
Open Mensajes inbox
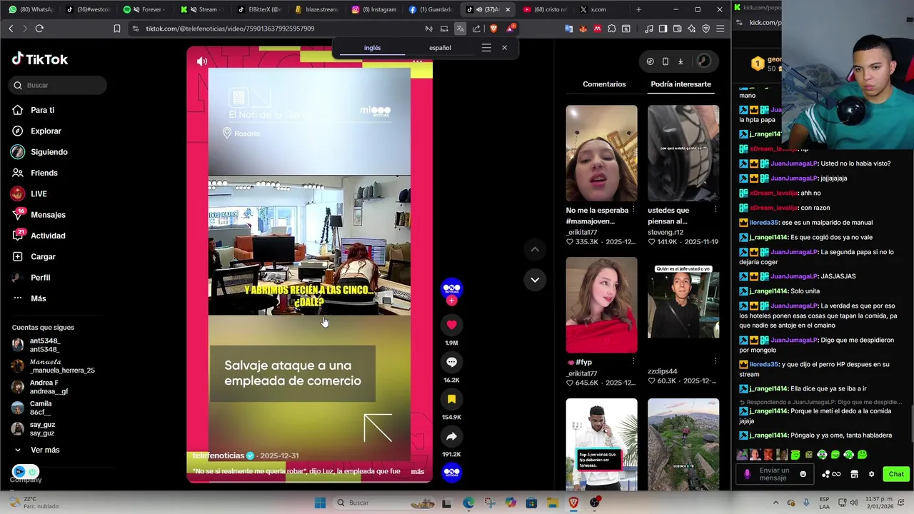[48, 215]
